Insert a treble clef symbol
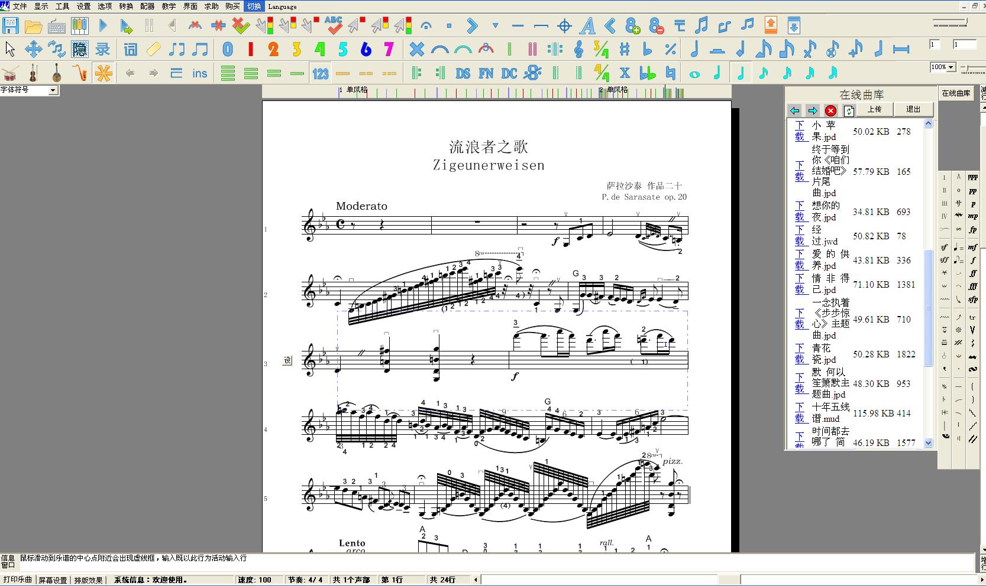The image size is (986, 586). pos(579,49)
